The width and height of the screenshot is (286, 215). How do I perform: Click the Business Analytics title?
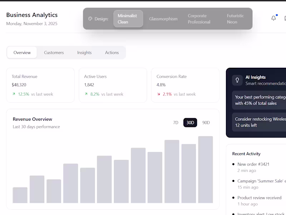(x=32, y=15)
